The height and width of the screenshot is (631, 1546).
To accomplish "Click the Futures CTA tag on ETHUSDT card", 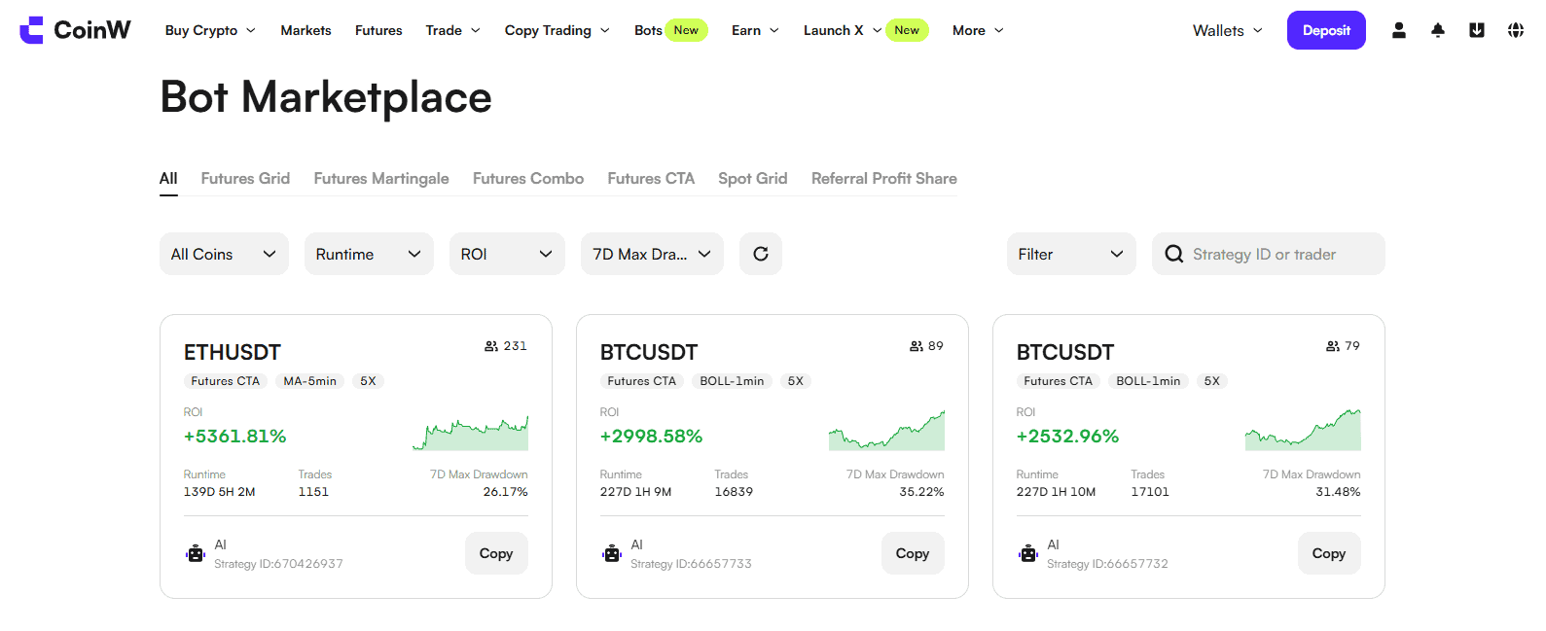I will click(x=226, y=381).
